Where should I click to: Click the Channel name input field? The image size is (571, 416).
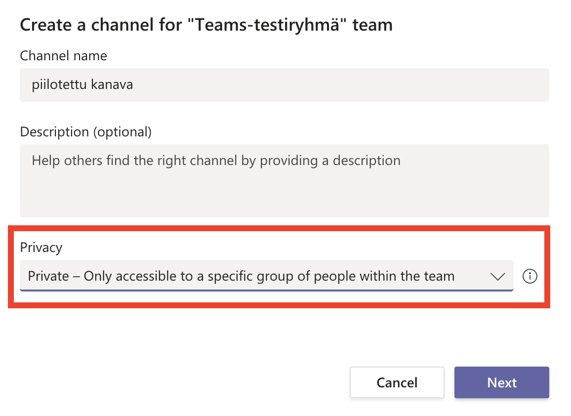pos(285,85)
